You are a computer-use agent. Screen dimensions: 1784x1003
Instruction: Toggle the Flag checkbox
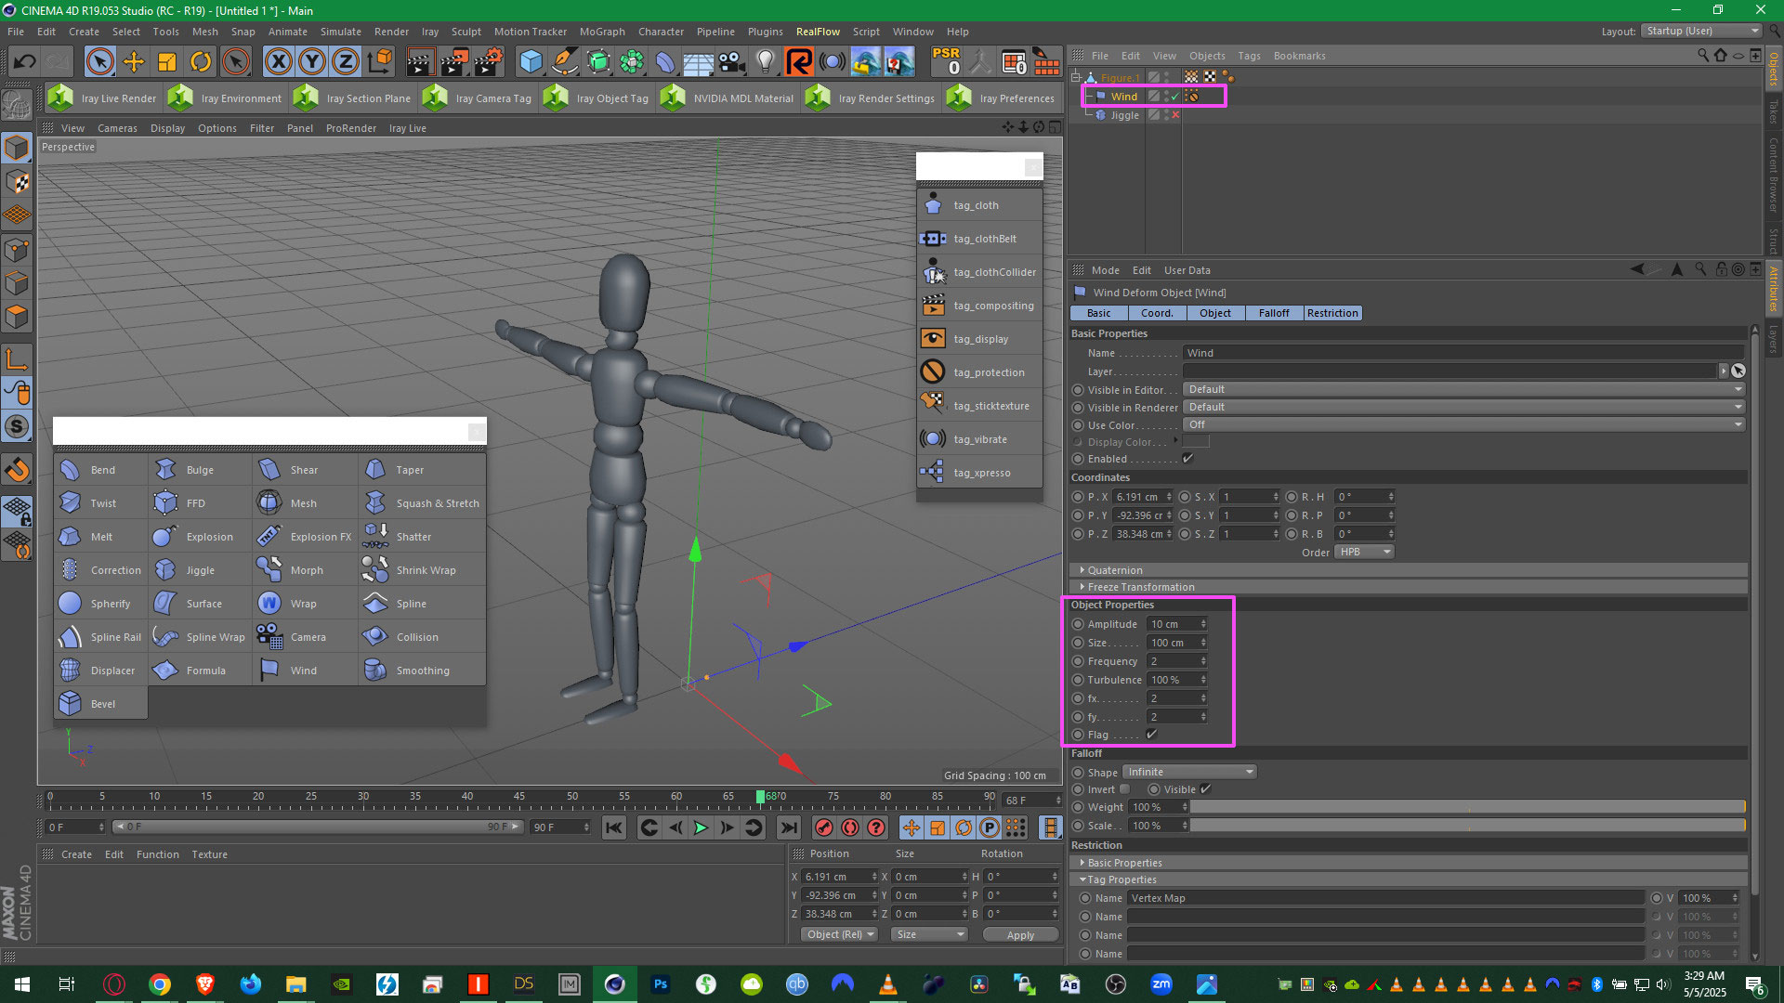click(1152, 735)
